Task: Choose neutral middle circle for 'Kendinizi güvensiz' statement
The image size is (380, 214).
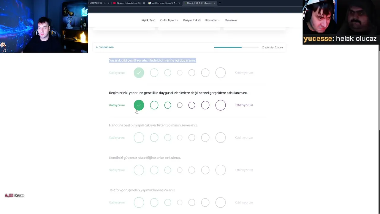Action: point(180,170)
